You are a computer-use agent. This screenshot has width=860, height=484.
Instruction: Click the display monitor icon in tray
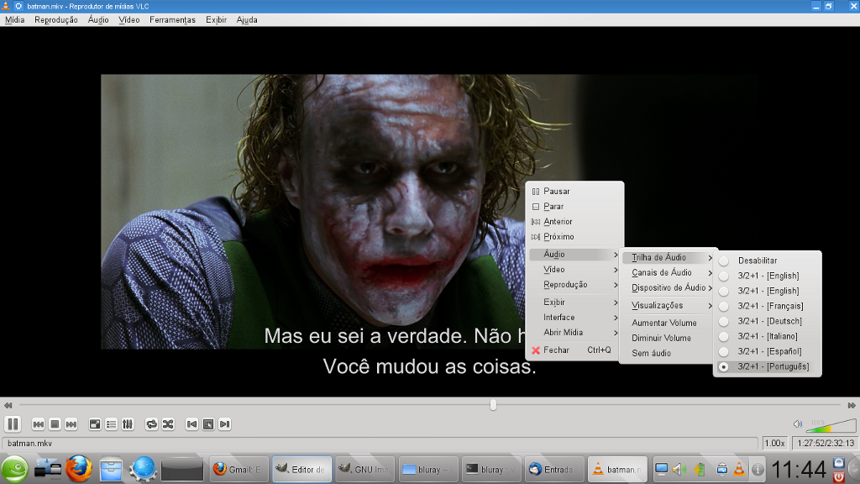click(662, 469)
